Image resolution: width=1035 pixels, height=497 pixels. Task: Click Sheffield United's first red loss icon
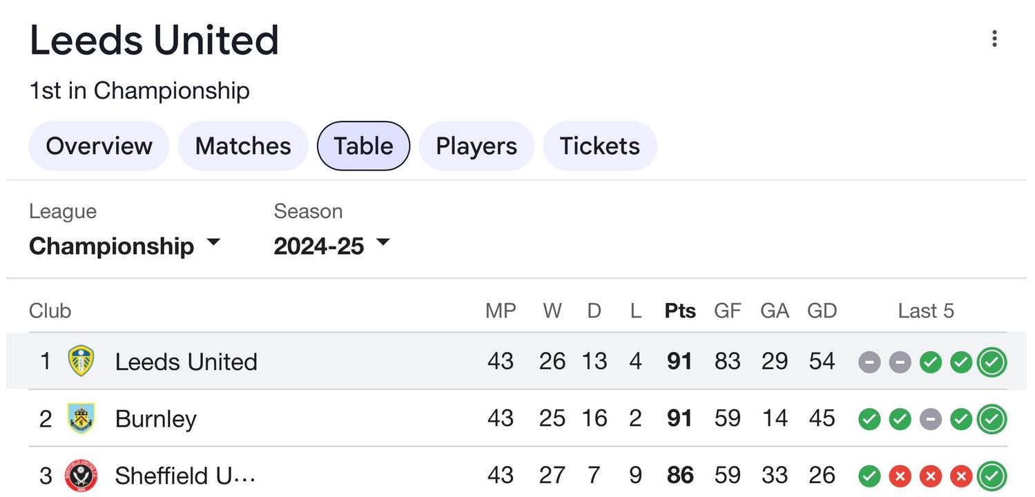[900, 476]
